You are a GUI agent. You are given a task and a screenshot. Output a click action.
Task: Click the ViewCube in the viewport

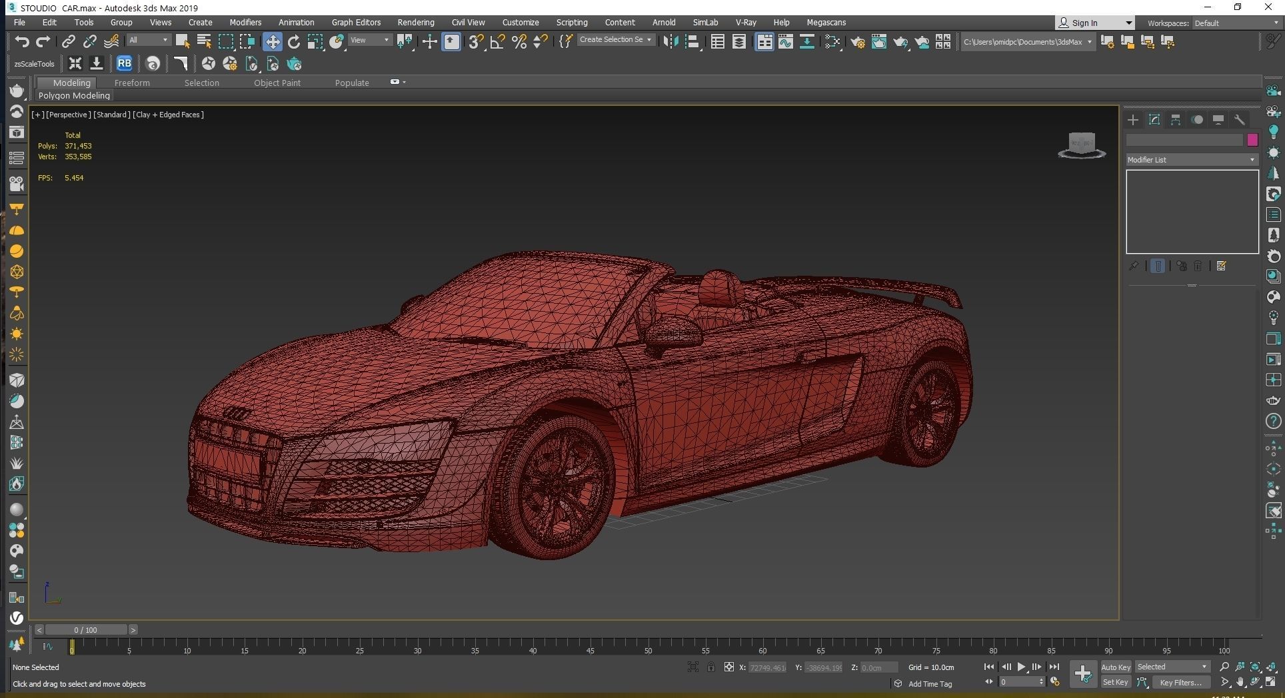coord(1082,145)
